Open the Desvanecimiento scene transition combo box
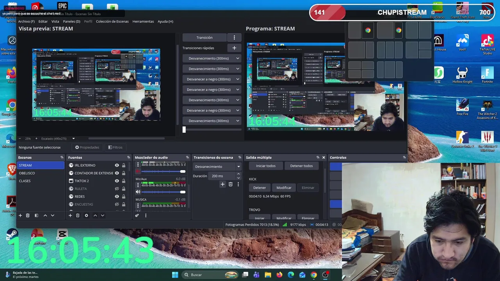 [217, 167]
